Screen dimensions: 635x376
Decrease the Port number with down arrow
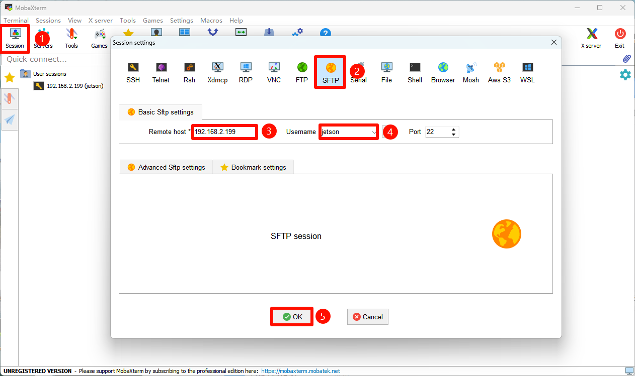pyautogui.click(x=454, y=135)
